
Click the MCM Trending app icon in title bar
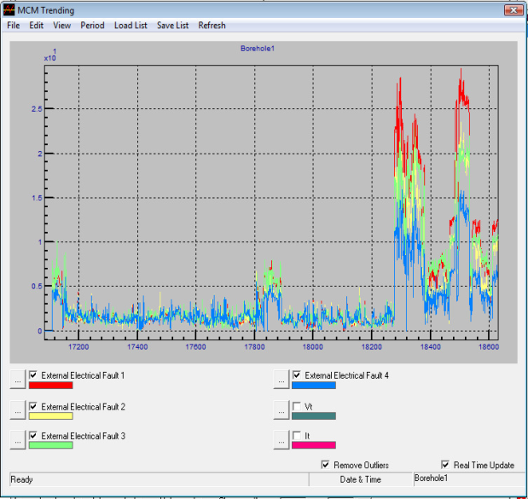coord(9,10)
